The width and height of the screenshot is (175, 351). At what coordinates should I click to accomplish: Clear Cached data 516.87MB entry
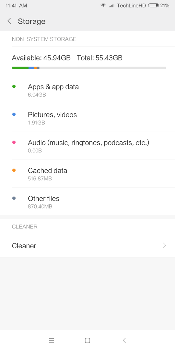(x=87, y=174)
